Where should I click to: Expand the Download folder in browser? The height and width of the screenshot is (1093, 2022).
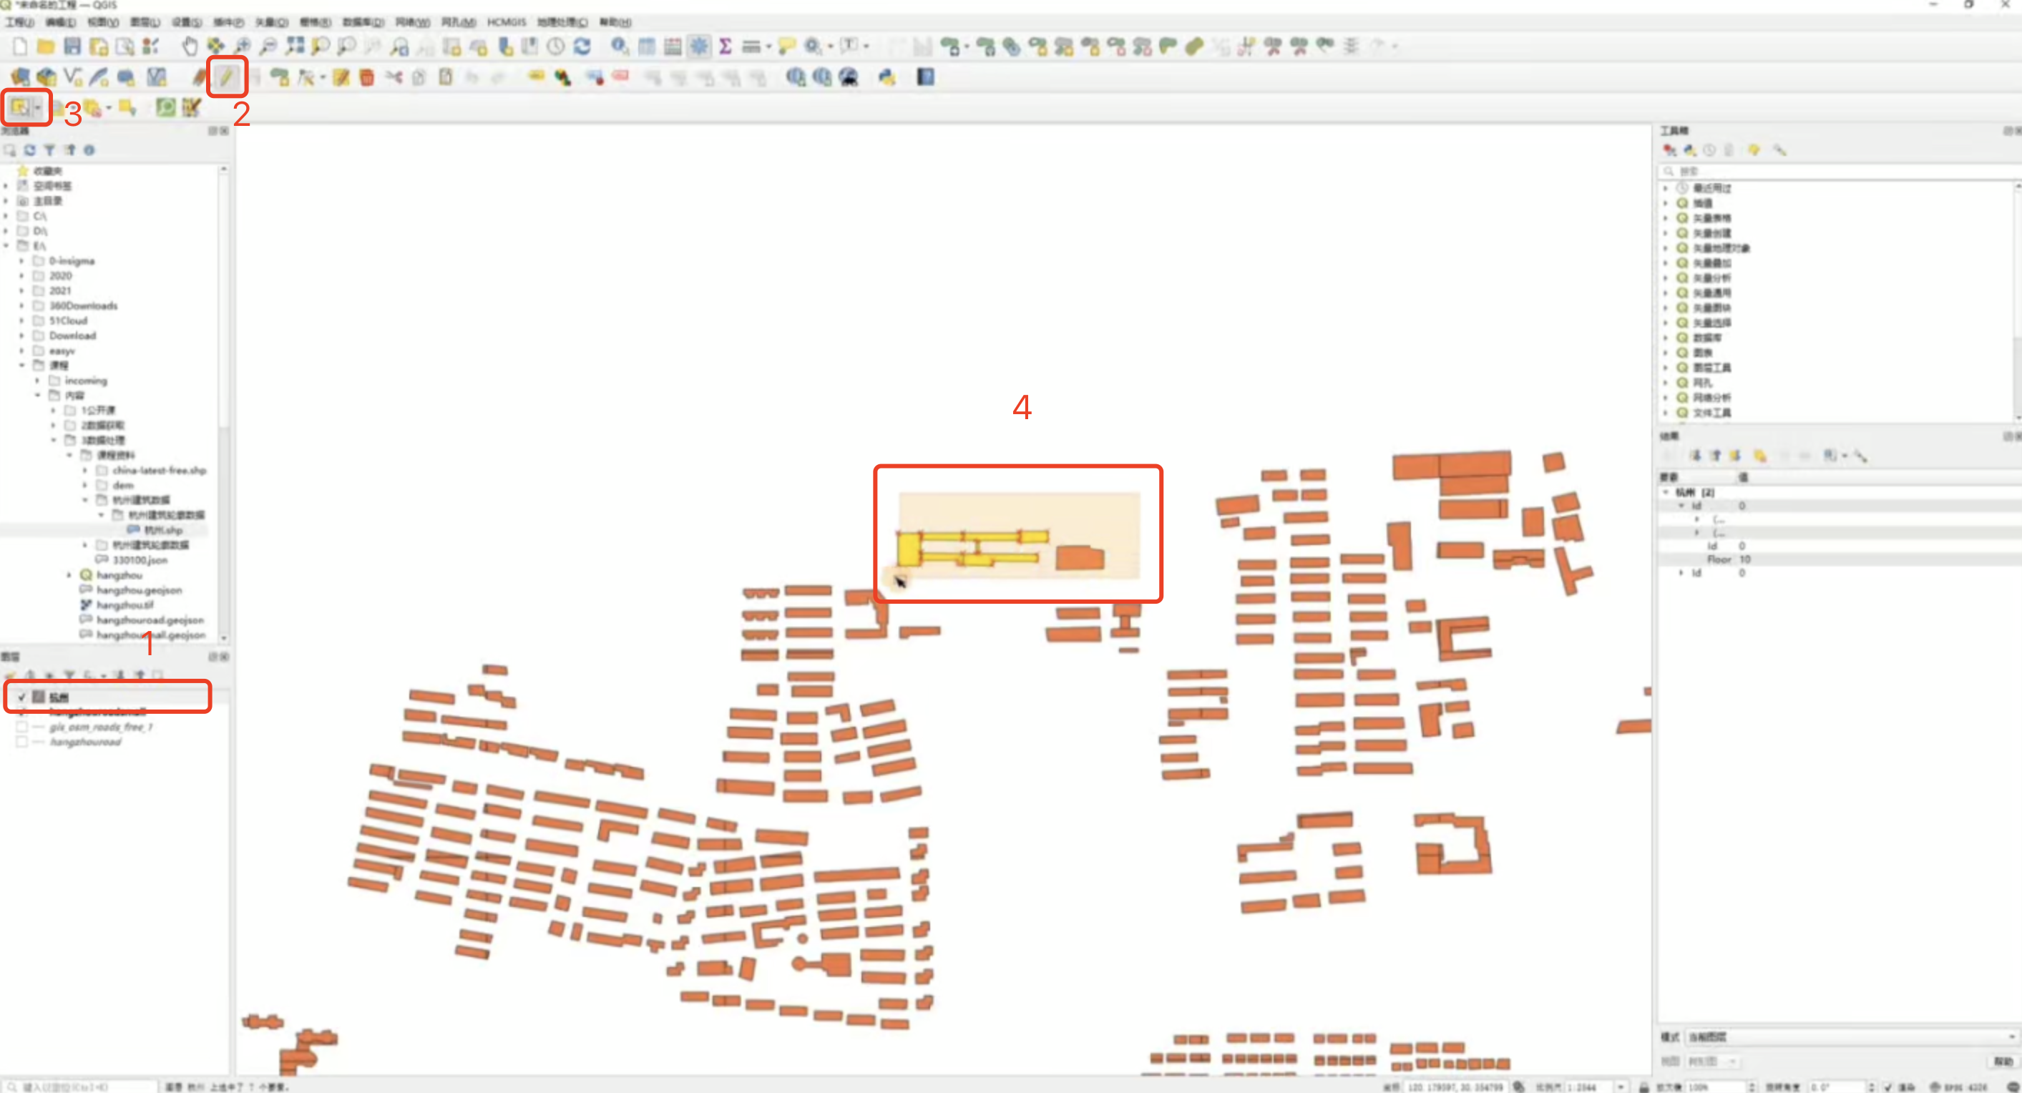pyautogui.click(x=22, y=335)
